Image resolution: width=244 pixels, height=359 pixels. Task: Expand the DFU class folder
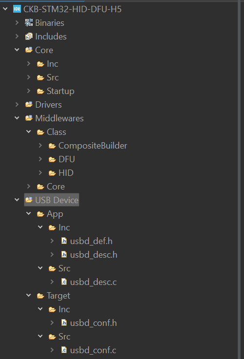point(40,159)
